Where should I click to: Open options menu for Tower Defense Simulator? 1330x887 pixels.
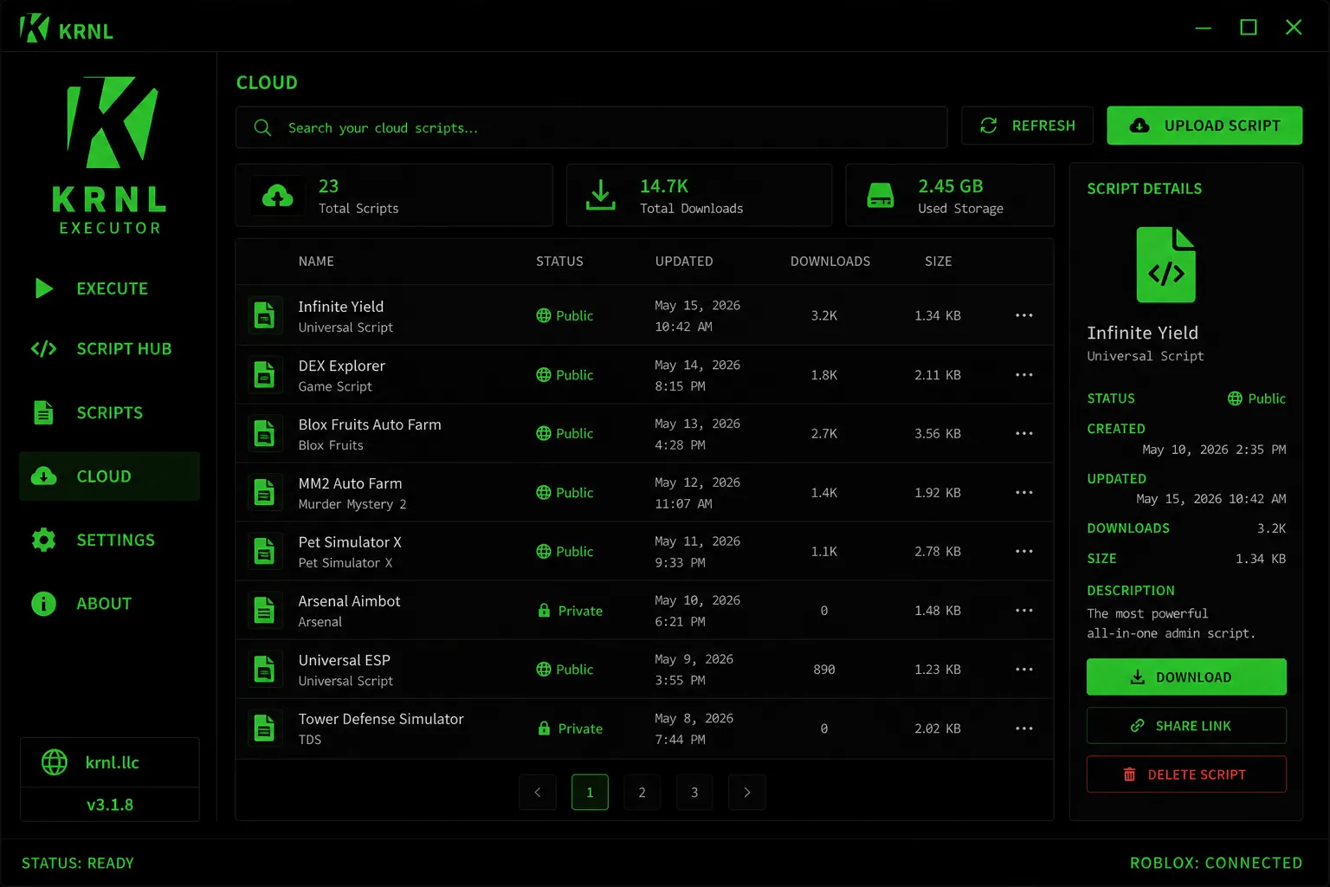coord(1024,728)
